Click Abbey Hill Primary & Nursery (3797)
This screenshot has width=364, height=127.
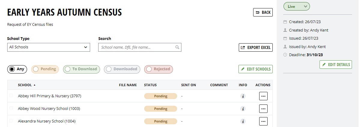coord(50,96)
